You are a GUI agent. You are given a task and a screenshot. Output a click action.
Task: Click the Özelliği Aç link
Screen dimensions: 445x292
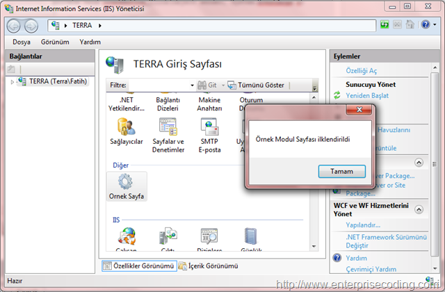pos(362,71)
